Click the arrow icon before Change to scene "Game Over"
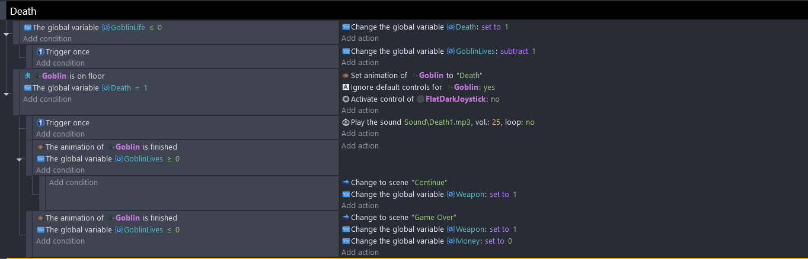The height and width of the screenshot is (259, 808). pyautogui.click(x=346, y=218)
